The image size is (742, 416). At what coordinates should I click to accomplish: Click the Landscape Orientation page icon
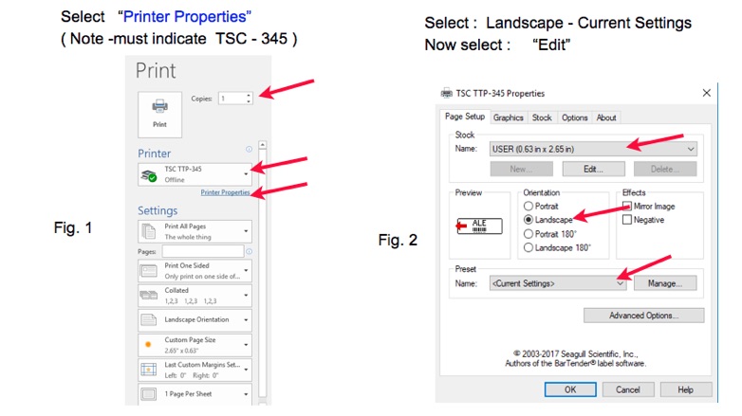pyautogui.click(x=149, y=320)
